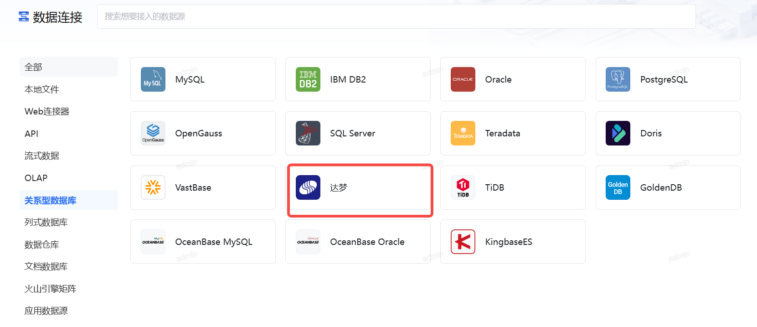The height and width of the screenshot is (327, 757).
Task: Choose the IBM DB2 label text
Action: pyautogui.click(x=348, y=79)
